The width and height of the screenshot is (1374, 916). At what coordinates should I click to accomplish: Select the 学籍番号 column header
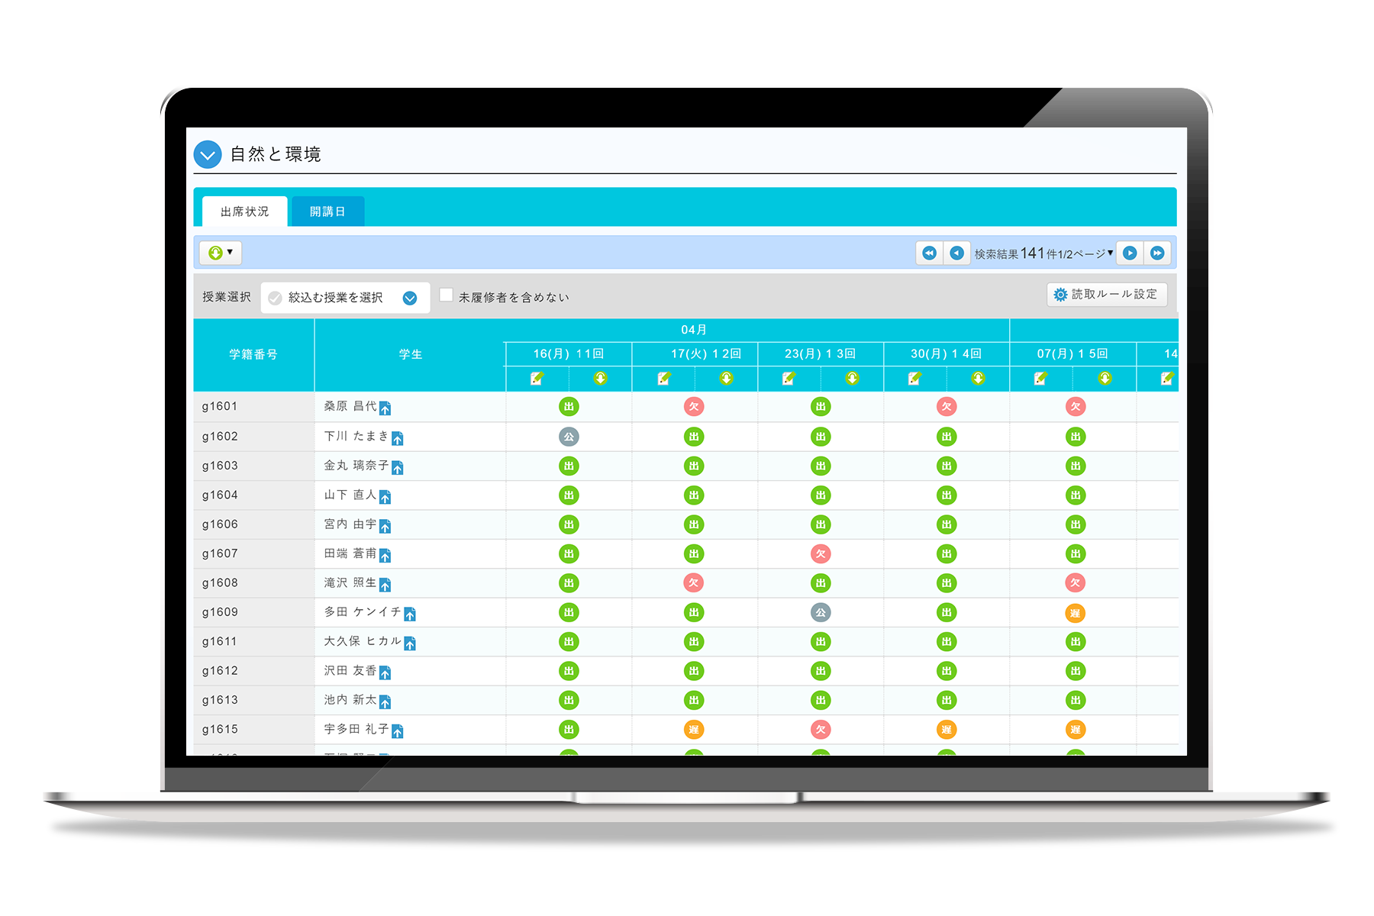click(253, 355)
